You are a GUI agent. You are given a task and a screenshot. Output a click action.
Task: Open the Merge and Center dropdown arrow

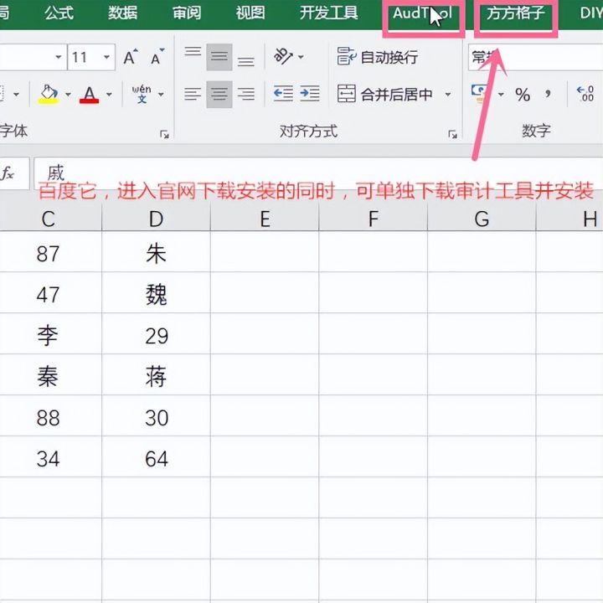[448, 94]
